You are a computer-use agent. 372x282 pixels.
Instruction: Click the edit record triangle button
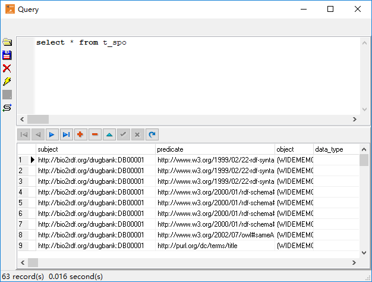(109, 134)
